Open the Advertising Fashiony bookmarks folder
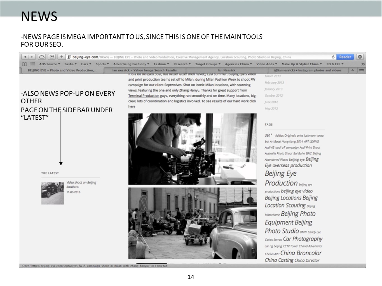Viewport: 382px width, 286px height. click(x=131, y=64)
